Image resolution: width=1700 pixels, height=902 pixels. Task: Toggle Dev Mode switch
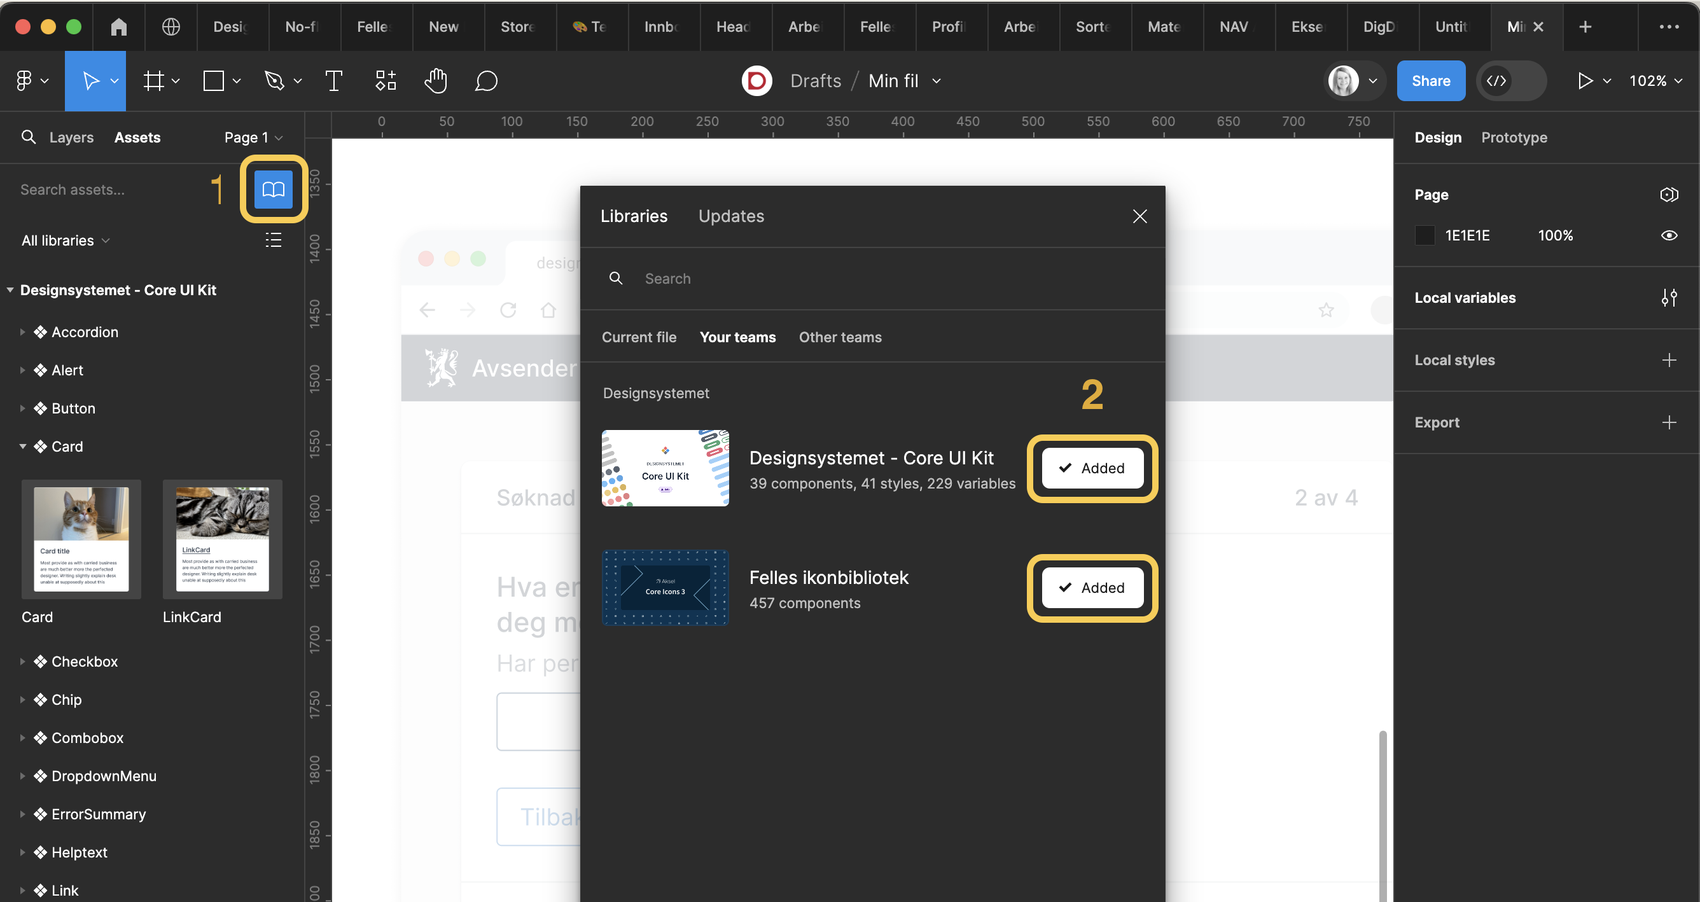(1510, 81)
